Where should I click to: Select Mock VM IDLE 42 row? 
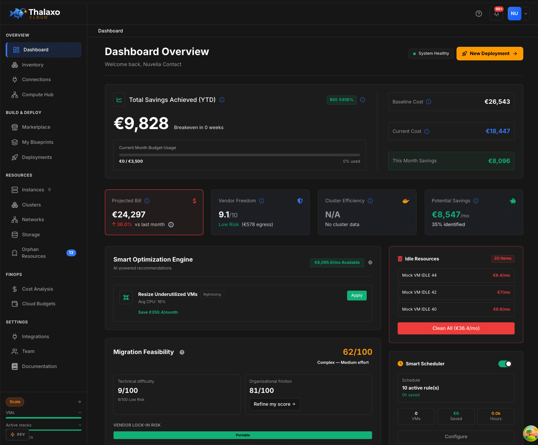coord(456,293)
